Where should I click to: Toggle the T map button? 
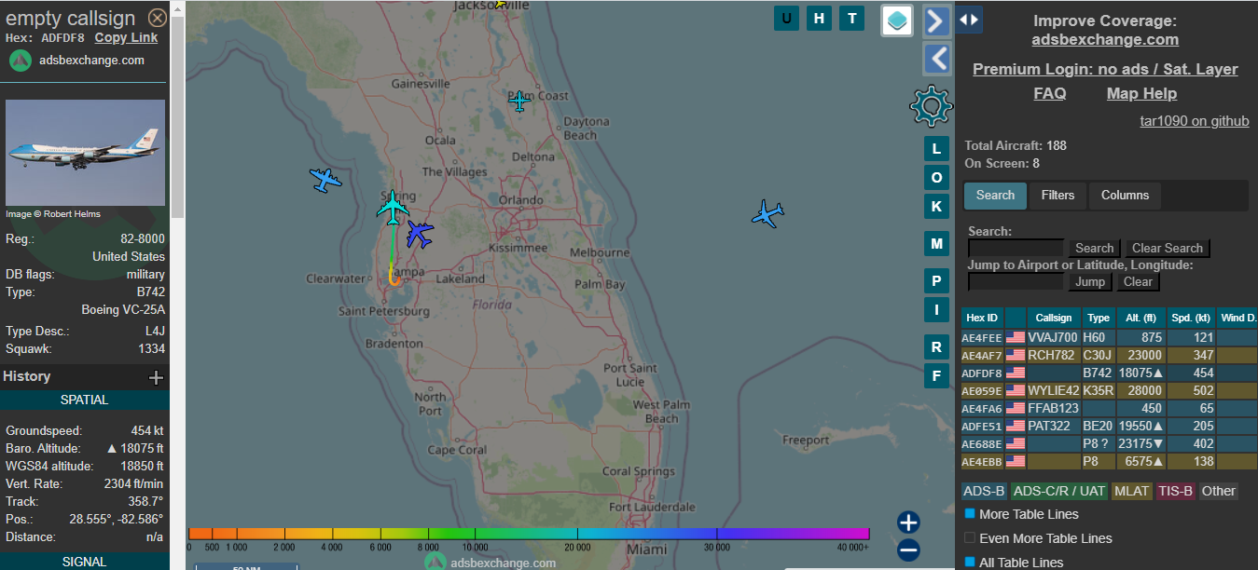(851, 18)
